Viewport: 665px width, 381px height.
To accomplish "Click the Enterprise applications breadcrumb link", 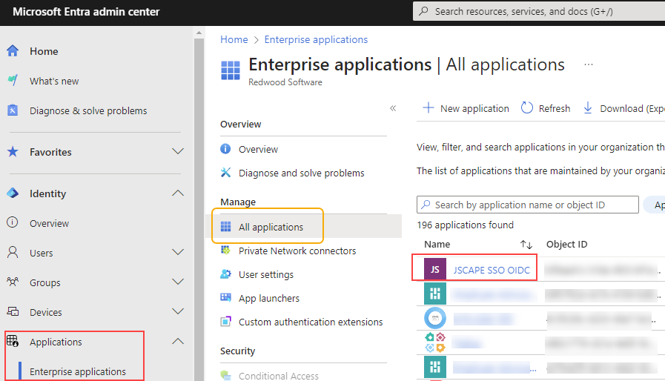I will [x=316, y=39].
